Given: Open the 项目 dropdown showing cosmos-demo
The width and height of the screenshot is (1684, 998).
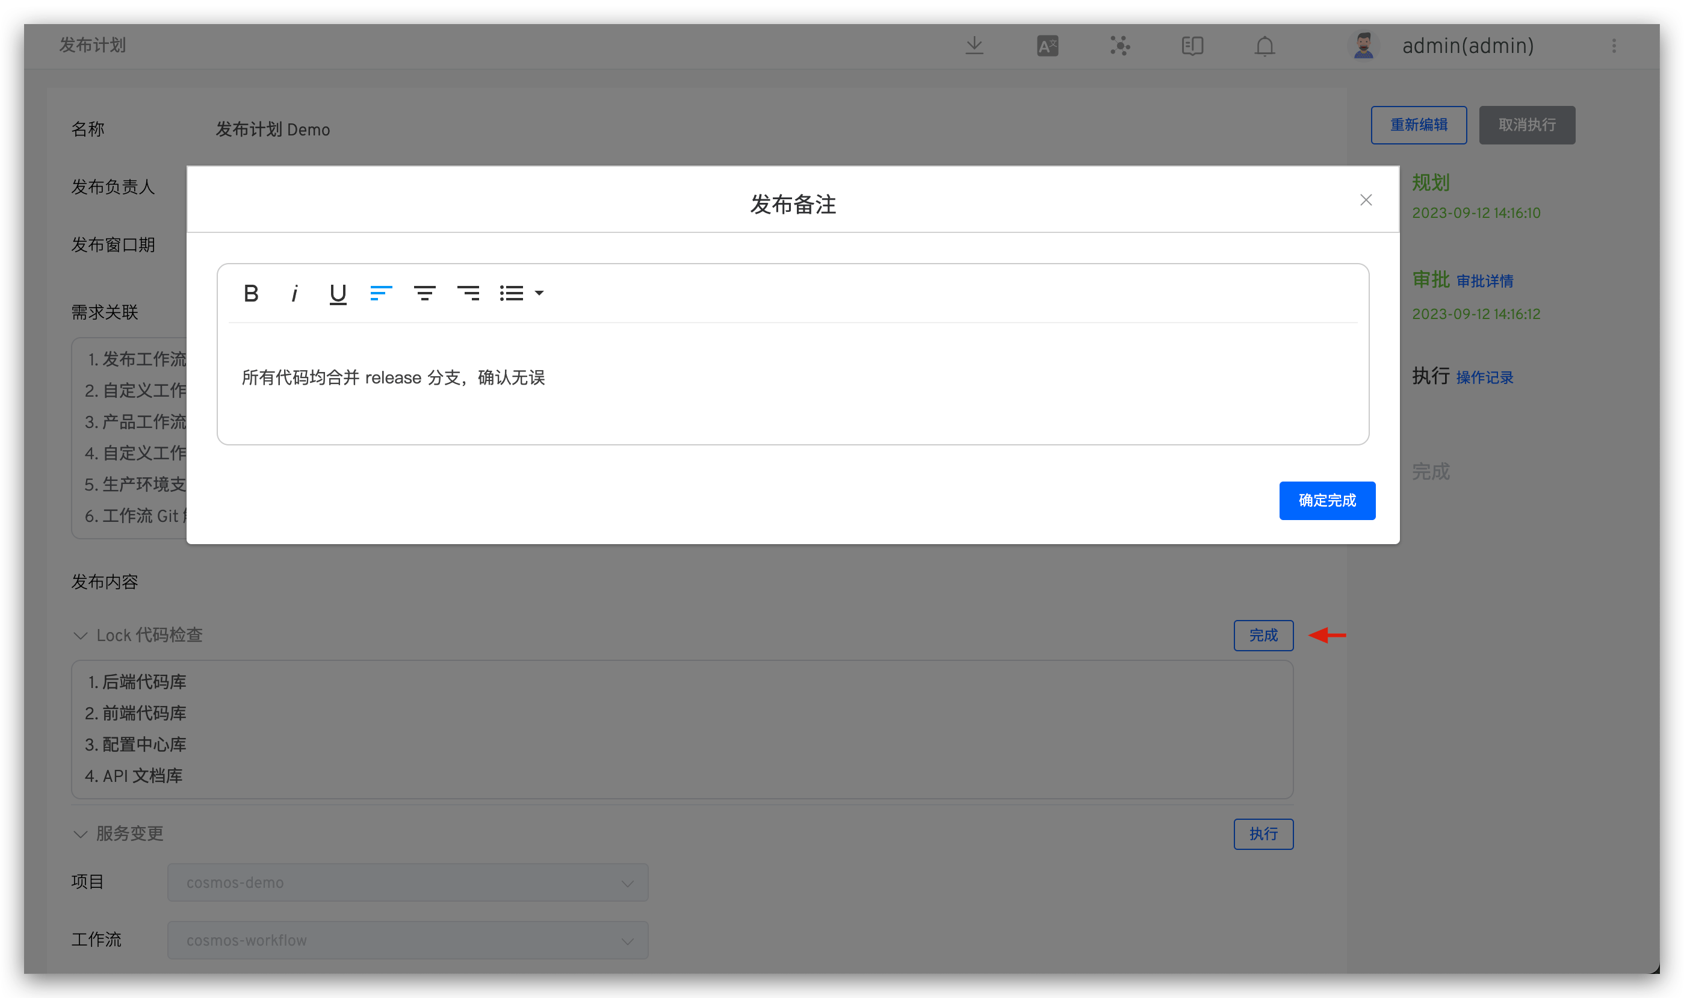Looking at the screenshot, I should tap(407, 882).
